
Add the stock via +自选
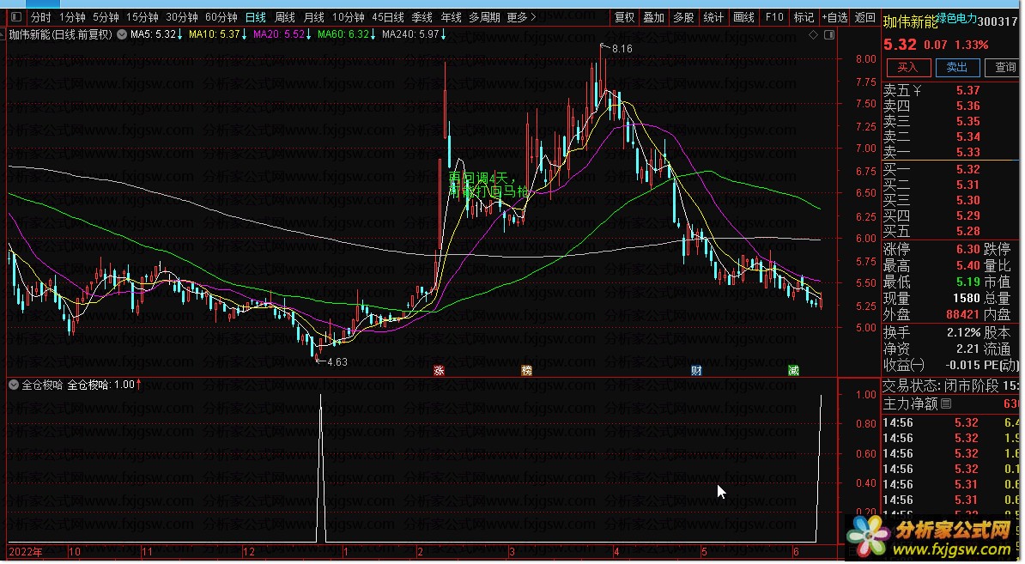tap(834, 18)
